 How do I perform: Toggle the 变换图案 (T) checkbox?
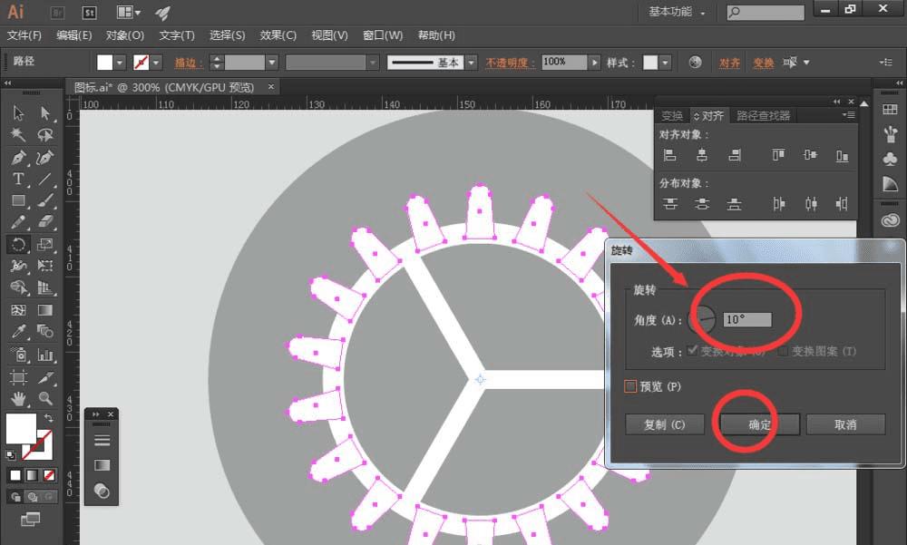[x=783, y=351]
